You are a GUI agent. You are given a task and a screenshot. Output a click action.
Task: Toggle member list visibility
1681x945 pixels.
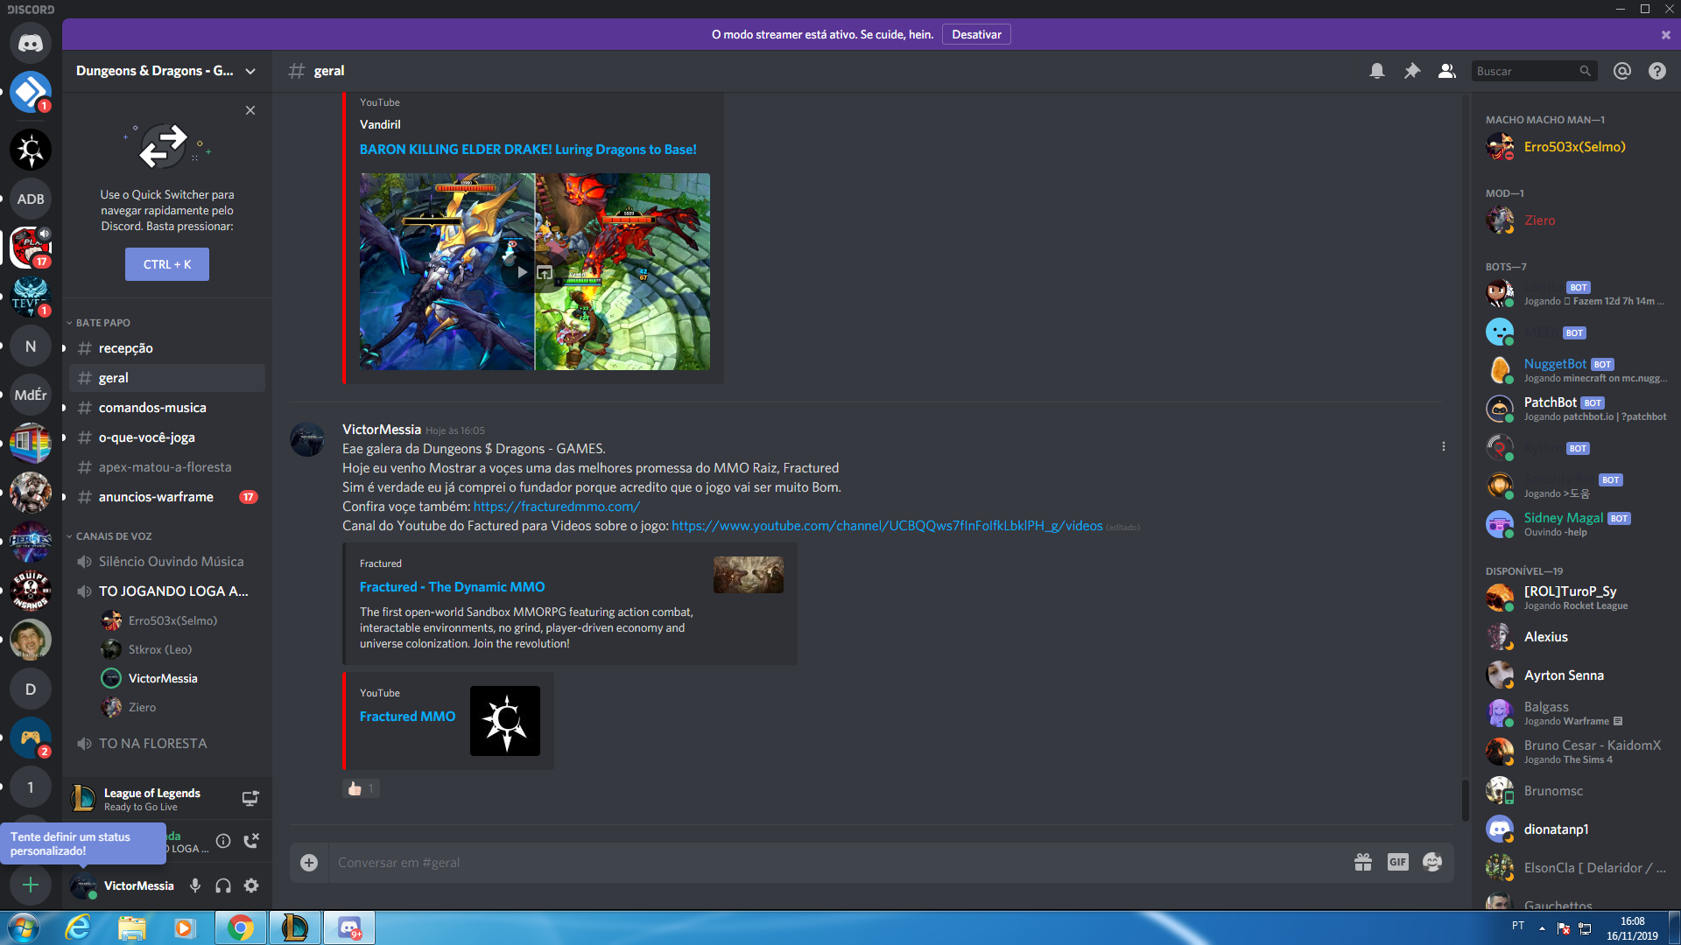[x=1447, y=71]
